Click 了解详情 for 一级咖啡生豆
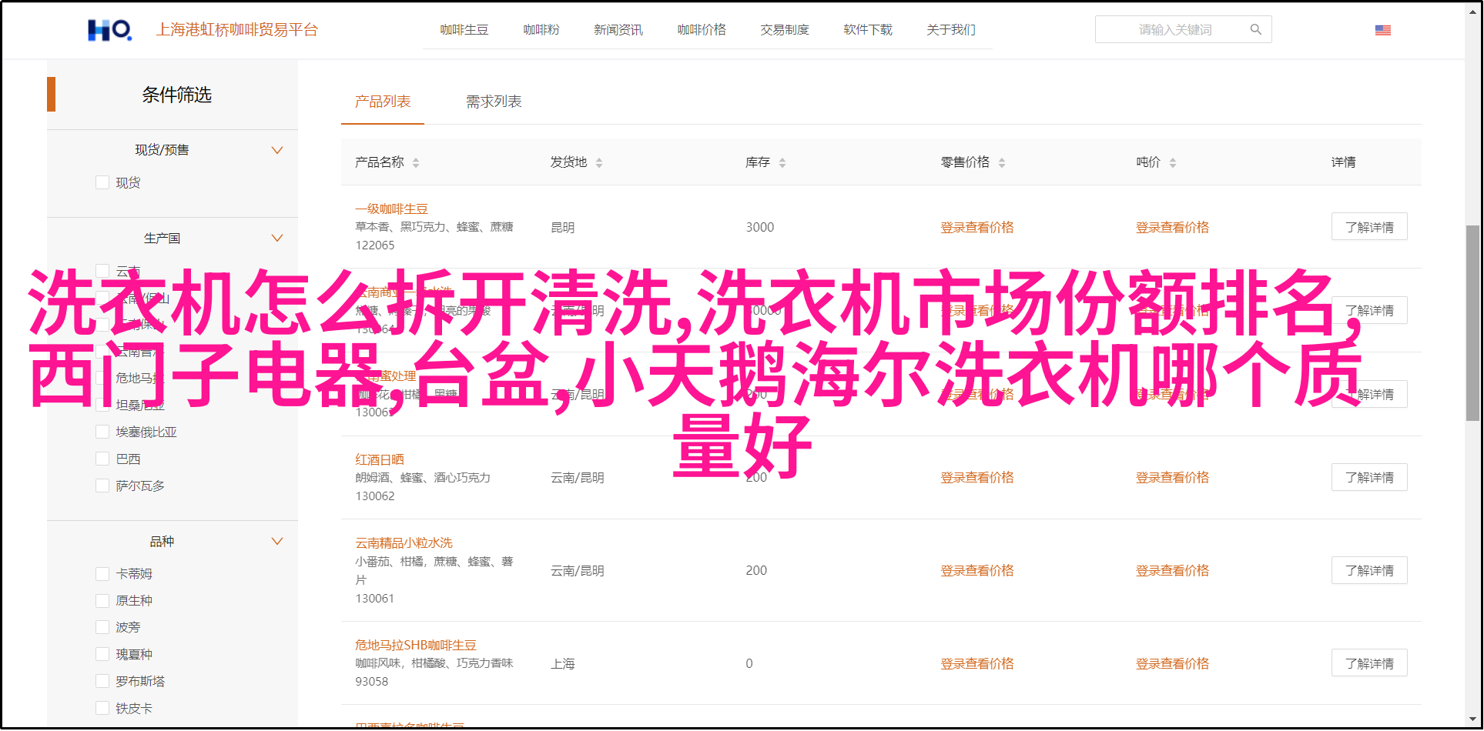Image resolution: width=1484 pixels, height=731 pixels. click(x=1369, y=227)
